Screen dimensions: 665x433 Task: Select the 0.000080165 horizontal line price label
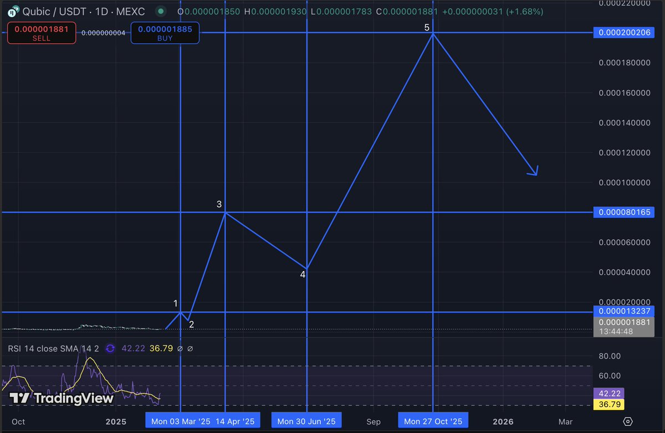[x=624, y=212]
